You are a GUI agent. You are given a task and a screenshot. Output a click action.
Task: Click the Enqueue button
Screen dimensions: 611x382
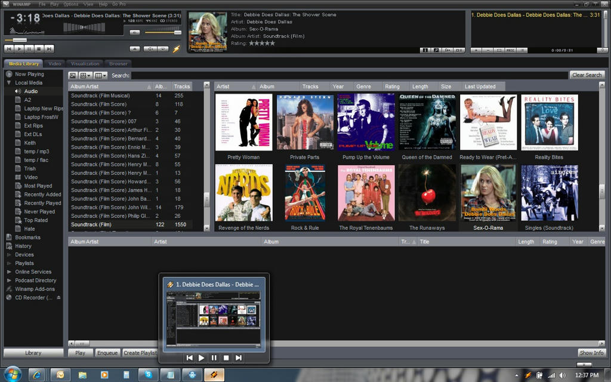click(x=107, y=353)
